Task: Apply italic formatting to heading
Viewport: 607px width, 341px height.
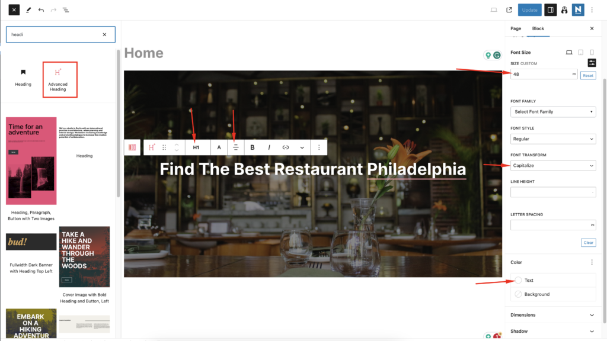Action: tap(269, 147)
